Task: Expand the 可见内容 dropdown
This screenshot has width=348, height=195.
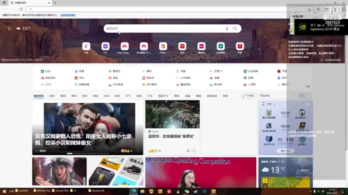Action: coord(278,96)
